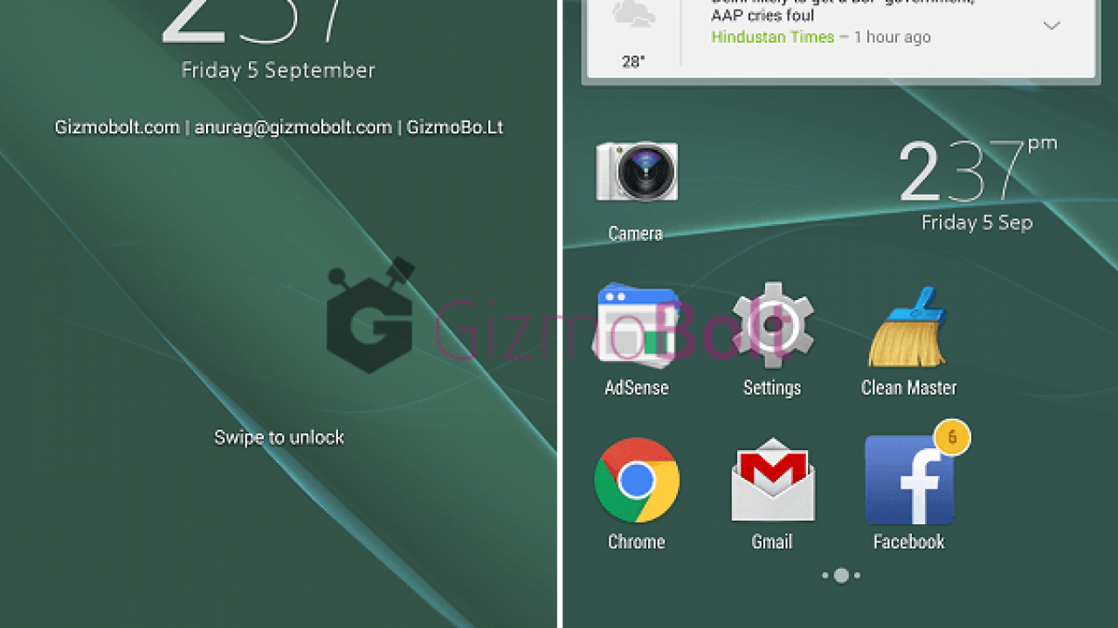Tap the Gizmobolt.com owner info text
1118x628 pixels.
(279, 127)
